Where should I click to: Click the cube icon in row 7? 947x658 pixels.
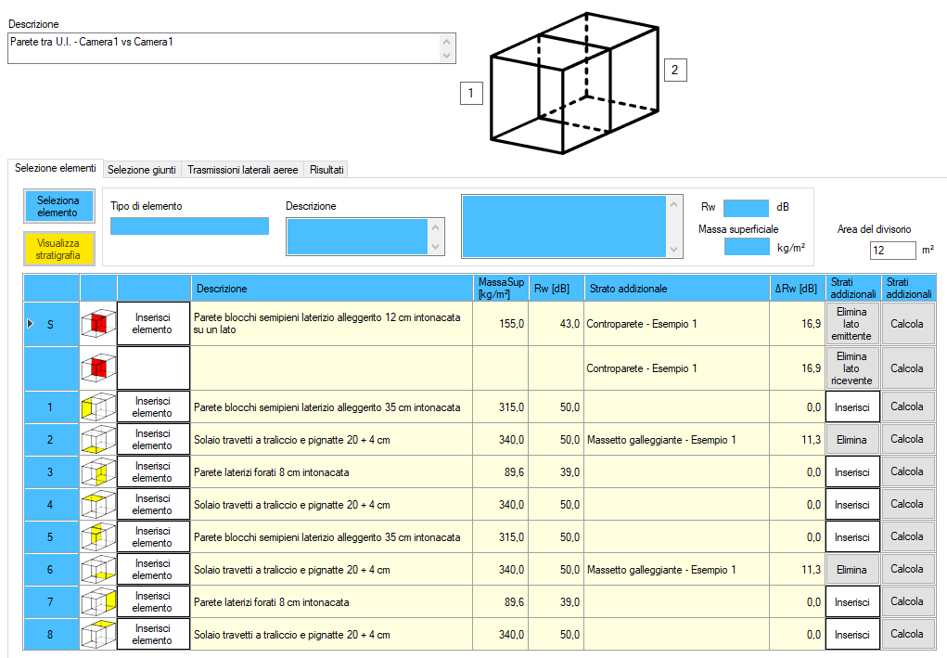(98, 602)
